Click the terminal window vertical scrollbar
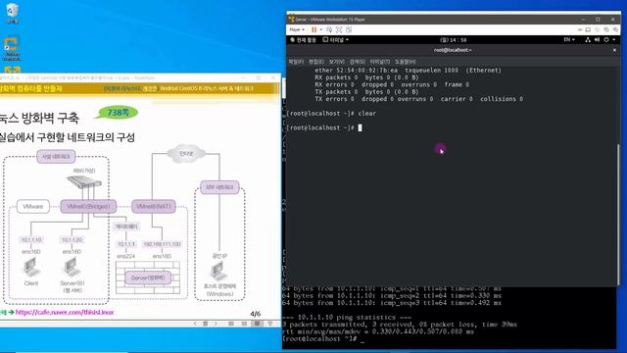627x353 pixels. pyautogui.click(x=618, y=214)
